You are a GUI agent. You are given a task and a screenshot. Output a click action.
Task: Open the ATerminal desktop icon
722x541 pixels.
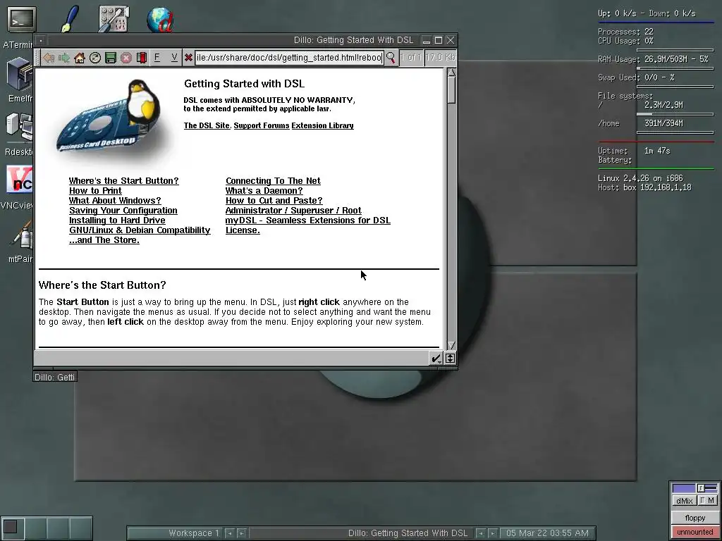click(20, 19)
